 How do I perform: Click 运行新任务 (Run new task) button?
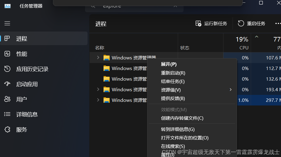[211, 24]
